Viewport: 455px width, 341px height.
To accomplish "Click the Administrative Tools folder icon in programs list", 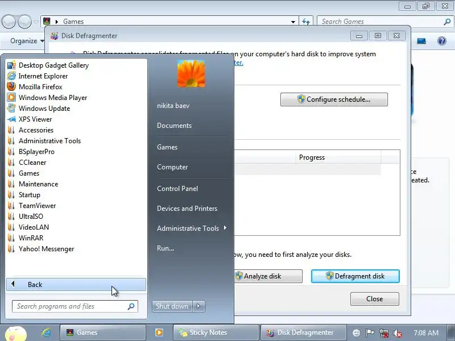I will coord(11,140).
